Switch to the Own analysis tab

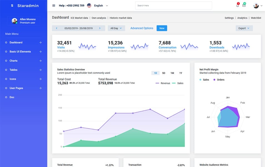tap(99, 18)
